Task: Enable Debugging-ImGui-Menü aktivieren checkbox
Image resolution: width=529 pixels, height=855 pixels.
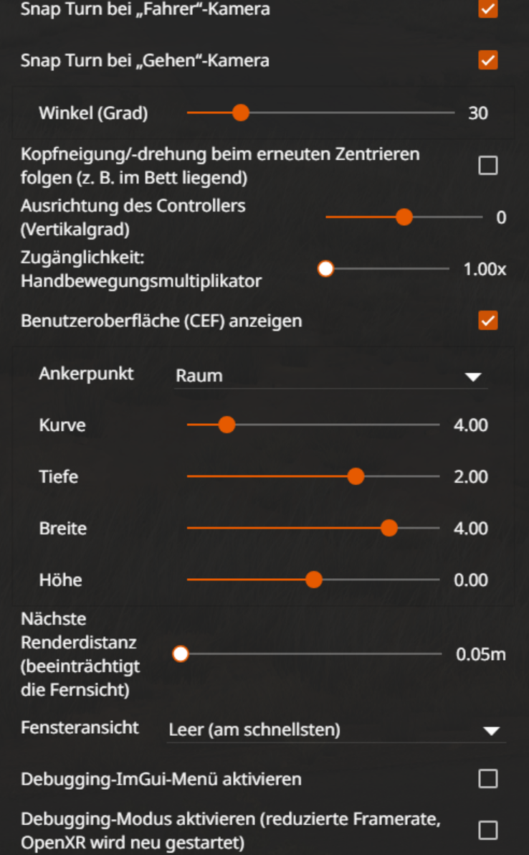Action: (487, 778)
